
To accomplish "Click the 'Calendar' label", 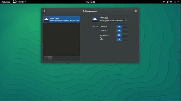I will tap(103, 26).
